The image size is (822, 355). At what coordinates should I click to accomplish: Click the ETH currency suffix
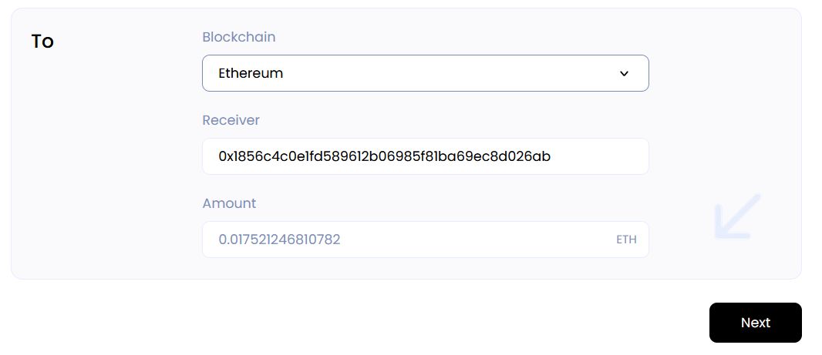point(626,239)
